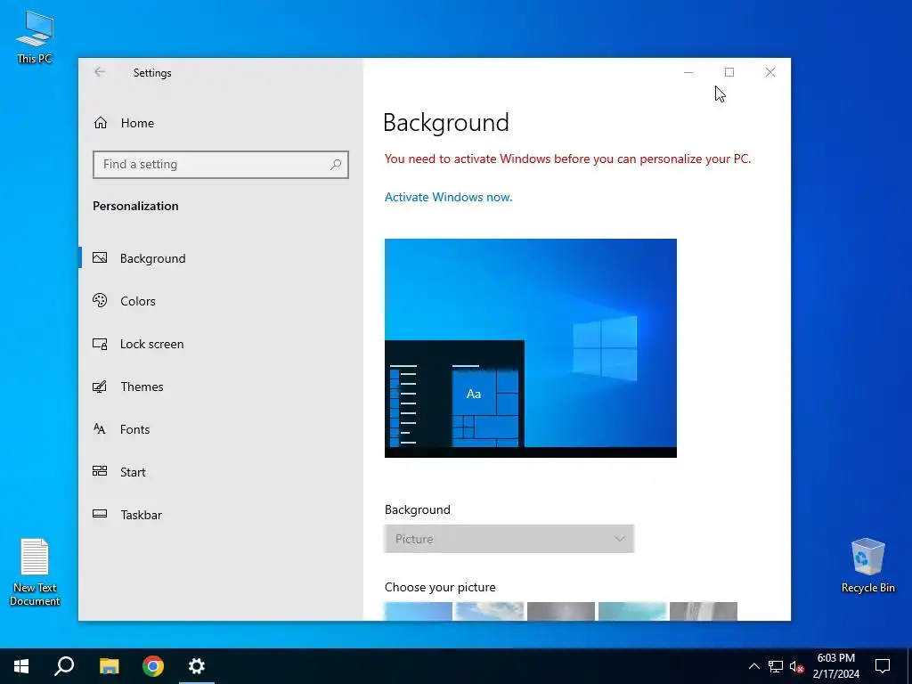Minimize the Settings window
Screen dimensions: 912x684
(x=688, y=72)
